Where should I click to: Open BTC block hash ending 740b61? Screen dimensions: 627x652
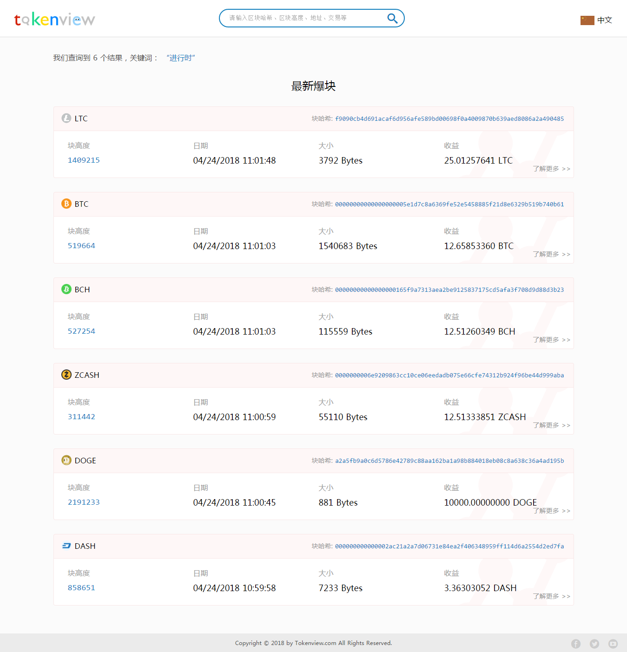click(x=449, y=204)
